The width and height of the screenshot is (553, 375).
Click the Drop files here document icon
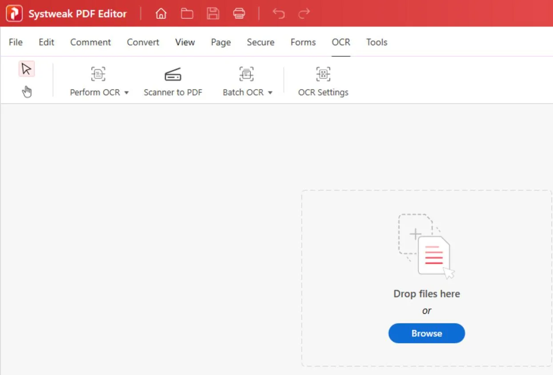pyautogui.click(x=426, y=246)
